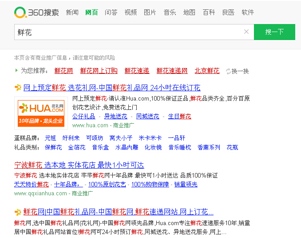
Task: Open the 地图 tab
Action: 189,12
